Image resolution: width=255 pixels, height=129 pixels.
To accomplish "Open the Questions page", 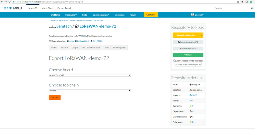I will [119, 15].
